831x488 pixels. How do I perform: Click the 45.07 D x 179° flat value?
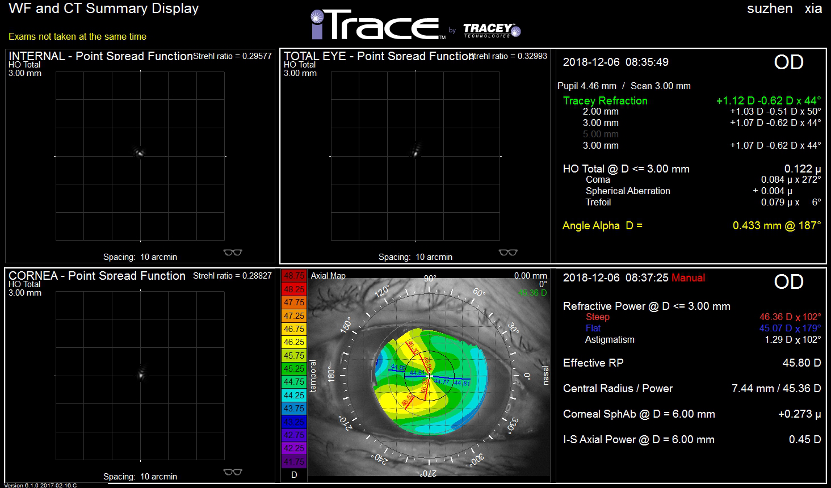[790, 328]
